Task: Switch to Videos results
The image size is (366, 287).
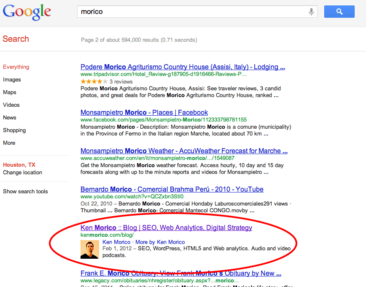Action: click(11, 105)
